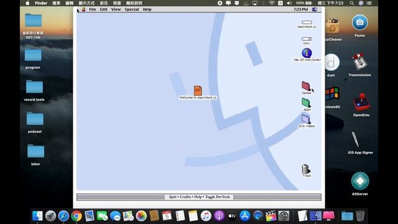Open System Preferences from the Dock
Viewport: 398px width, 224px height.
pyautogui.click(x=284, y=216)
